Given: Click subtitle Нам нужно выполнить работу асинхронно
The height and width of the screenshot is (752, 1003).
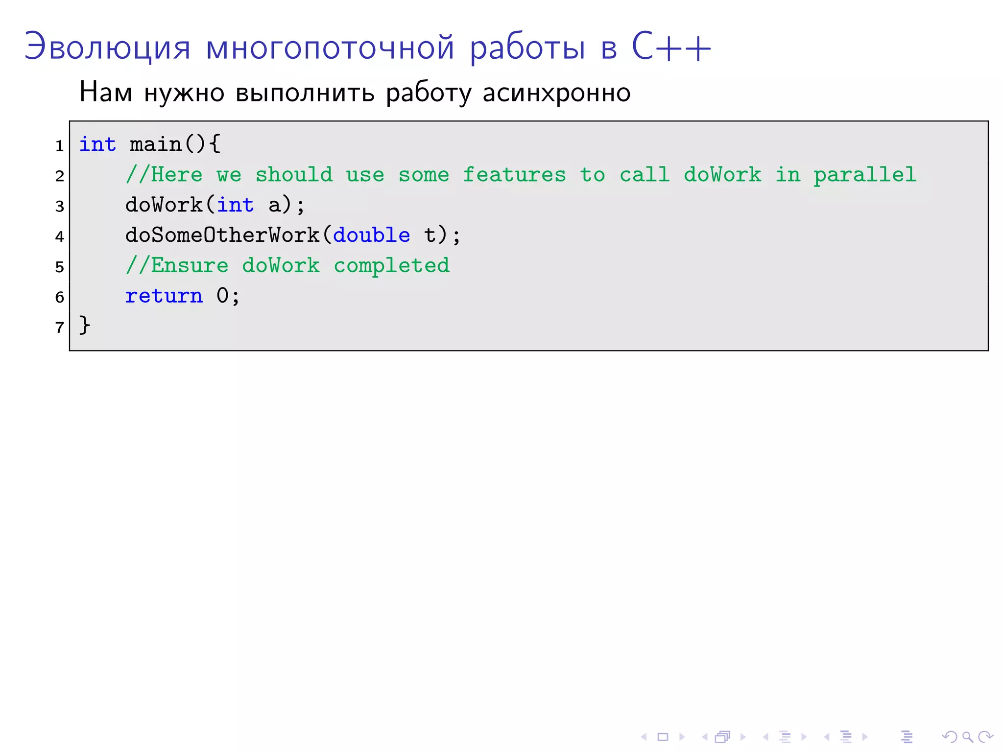Looking at the screenshot, I should coord(355,92).
